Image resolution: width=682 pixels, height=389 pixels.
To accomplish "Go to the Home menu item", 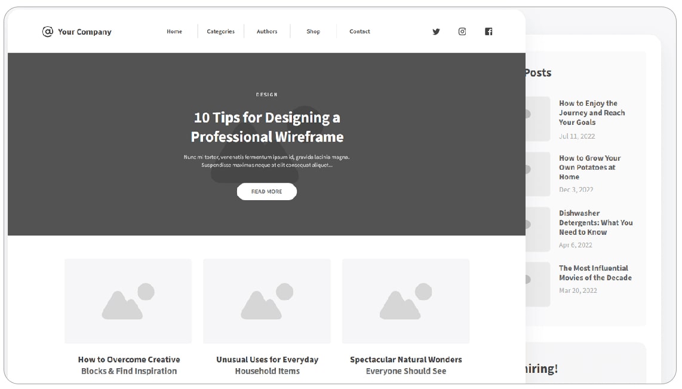I will click(x=174, y=32).
